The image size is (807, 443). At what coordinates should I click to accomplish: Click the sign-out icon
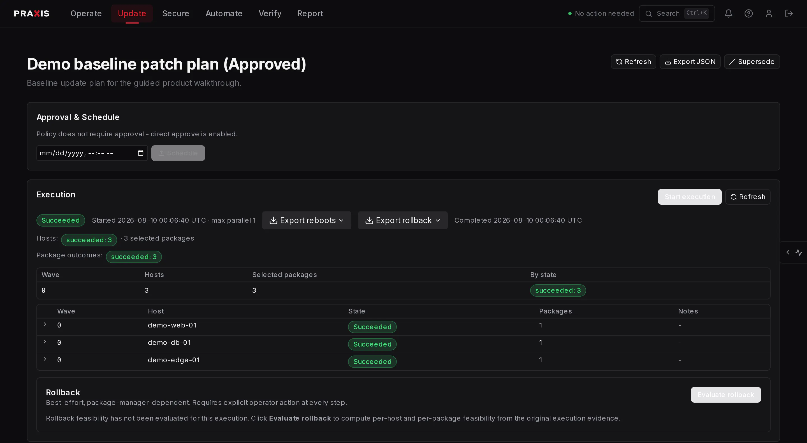pyautogui.click(x=789, y=13)
